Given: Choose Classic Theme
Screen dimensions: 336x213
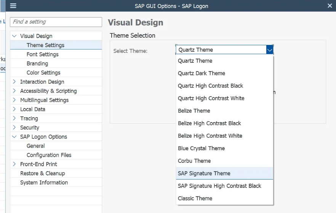Looking at the screenshot, I should coord(225,198).
